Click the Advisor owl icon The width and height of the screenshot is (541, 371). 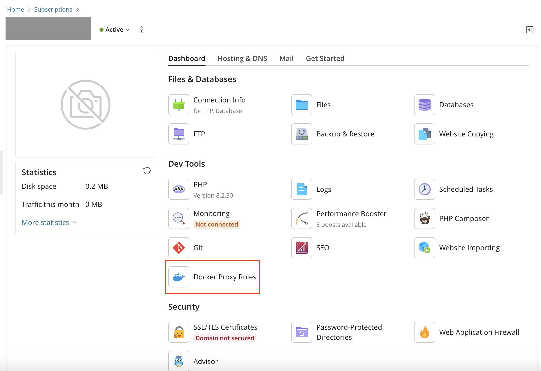pos(179,361)
